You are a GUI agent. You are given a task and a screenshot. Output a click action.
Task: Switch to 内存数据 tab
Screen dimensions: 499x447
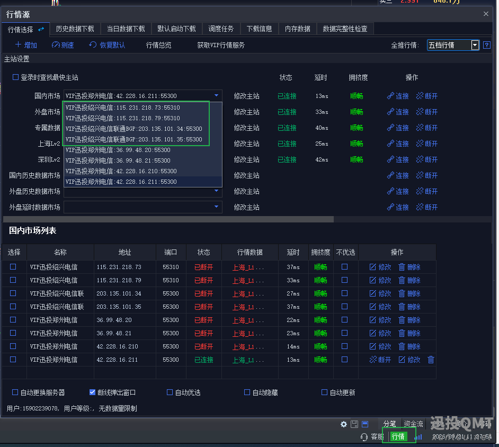pos(298,29)
